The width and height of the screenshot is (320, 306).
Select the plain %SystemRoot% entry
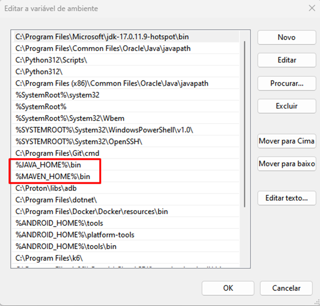point(125,107)
